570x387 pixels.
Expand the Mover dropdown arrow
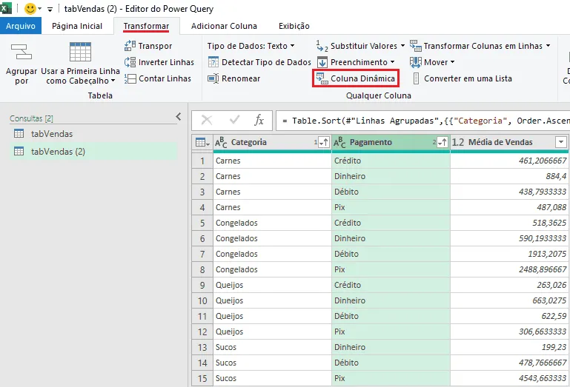pos(453,62)
